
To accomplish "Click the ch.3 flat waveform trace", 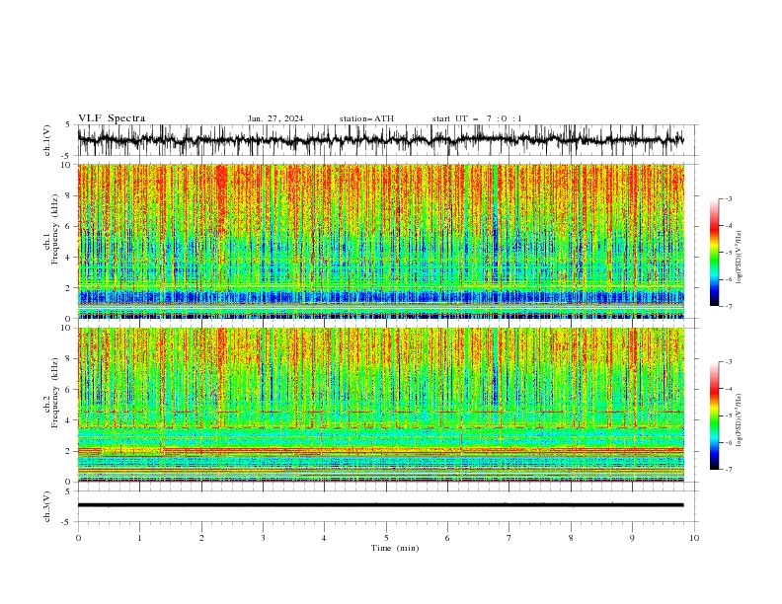I will click(x=380, y=505).
